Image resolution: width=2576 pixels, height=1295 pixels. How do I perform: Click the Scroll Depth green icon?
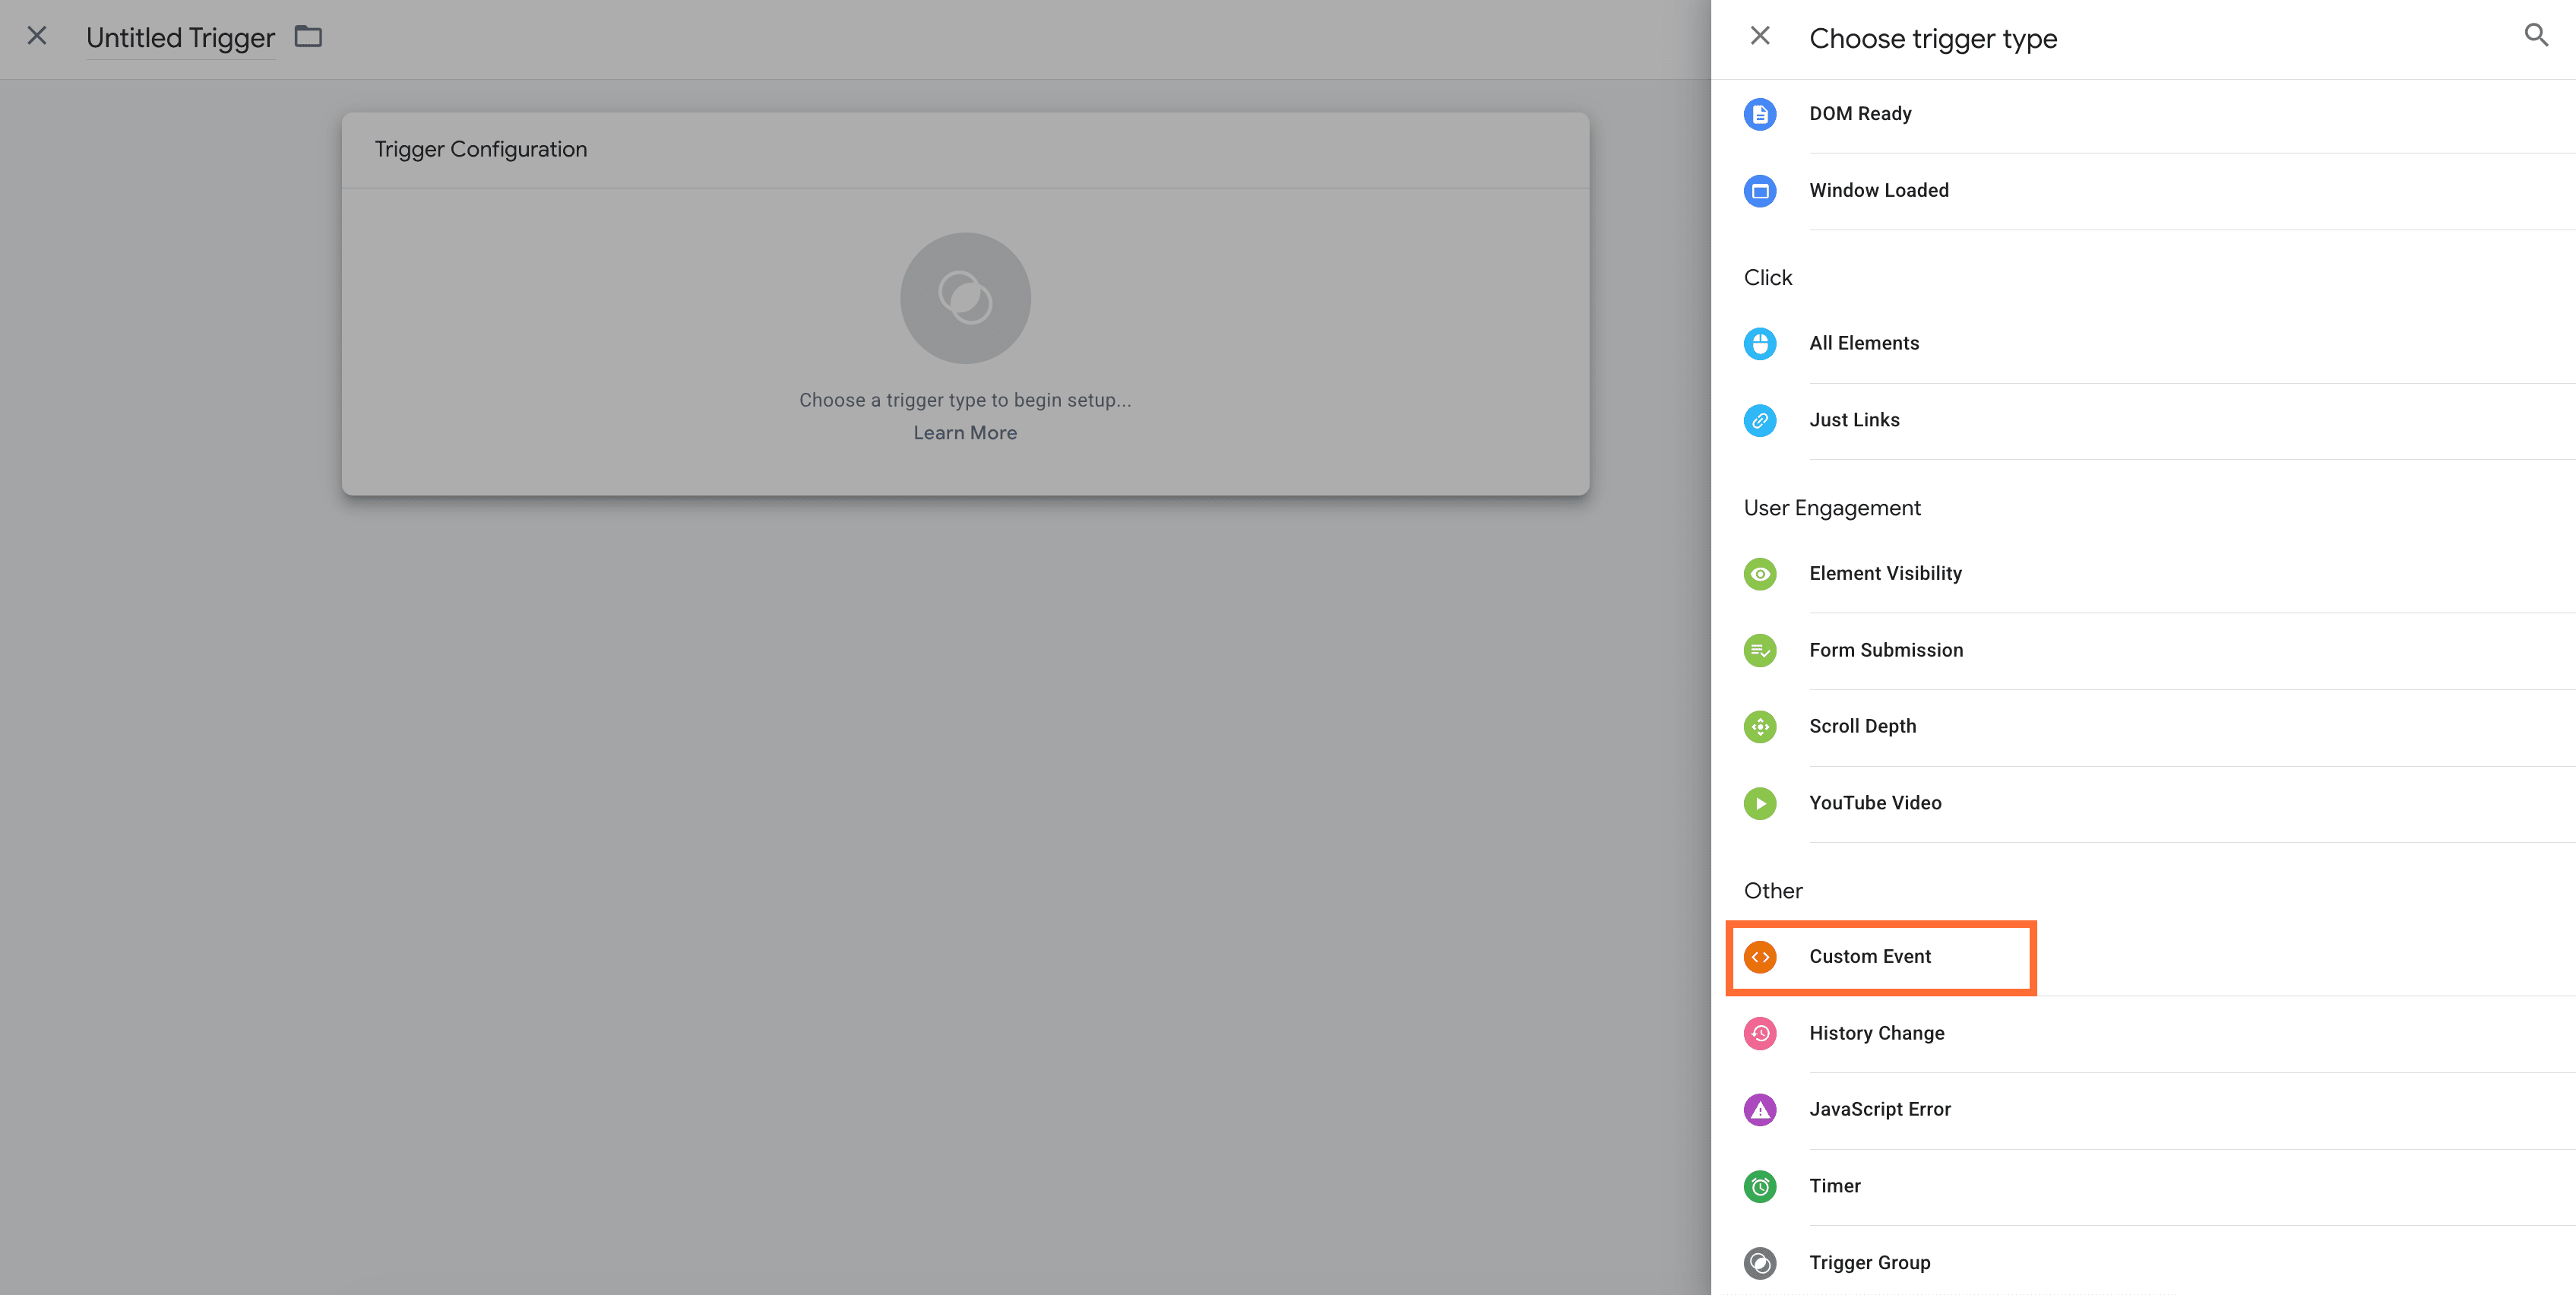(1760, 727)
